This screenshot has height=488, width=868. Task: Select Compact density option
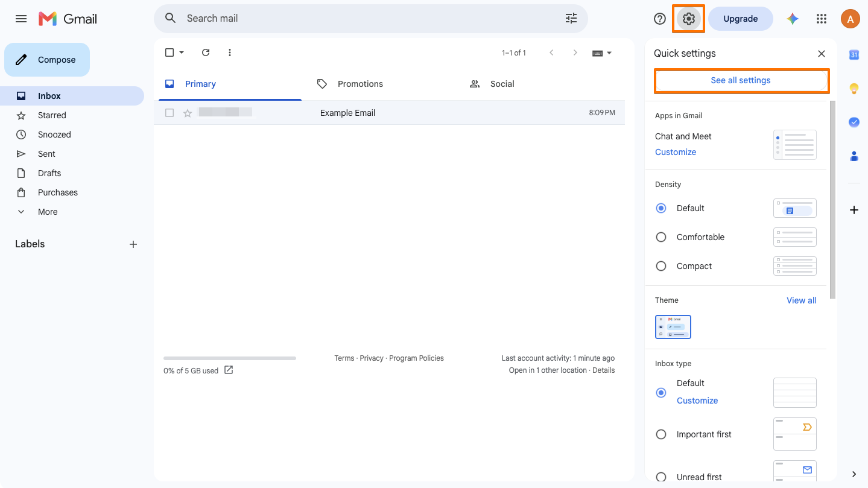click(x=661, y=266)
